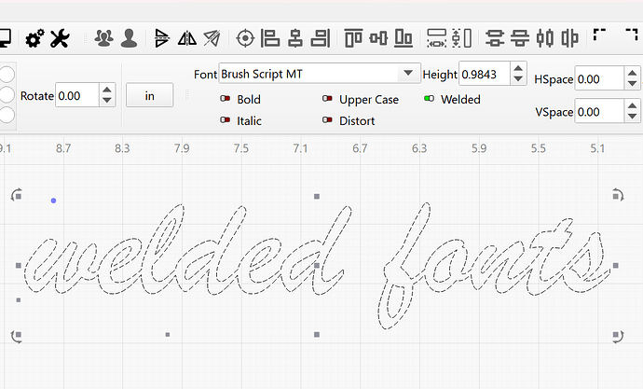Click the 'in' units button

coord(149,95)
